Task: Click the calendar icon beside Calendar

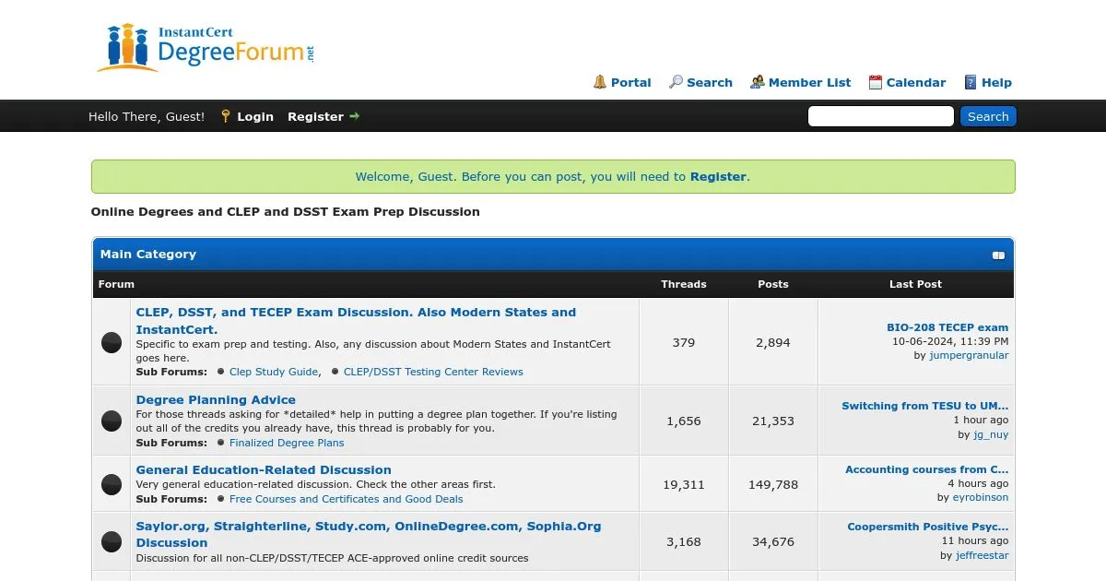Action: [876, 82]
